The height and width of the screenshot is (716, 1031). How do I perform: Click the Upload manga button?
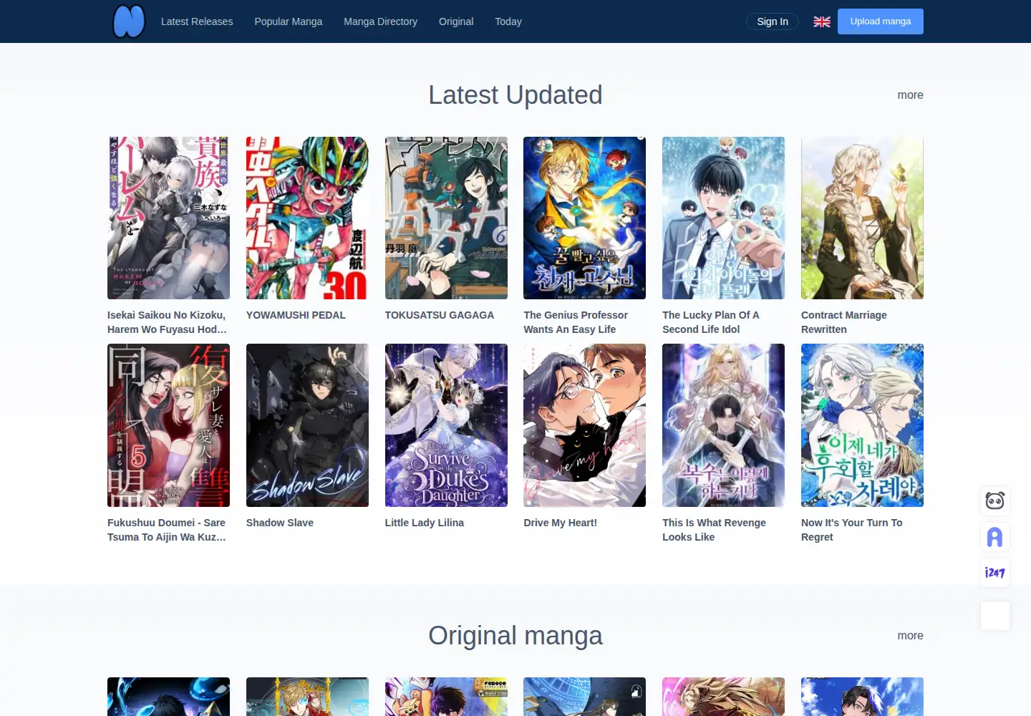pyautogui.click(x=881, y=21)
